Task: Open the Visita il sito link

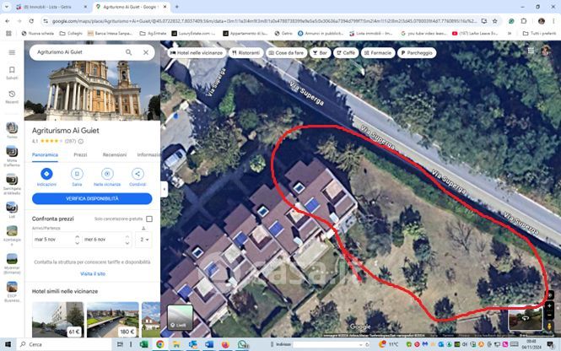Action: pyautogui.click(x=93, y=273)
